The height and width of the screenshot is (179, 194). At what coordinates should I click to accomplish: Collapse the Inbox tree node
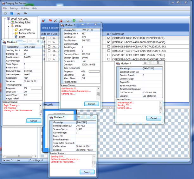click(9, 26)
